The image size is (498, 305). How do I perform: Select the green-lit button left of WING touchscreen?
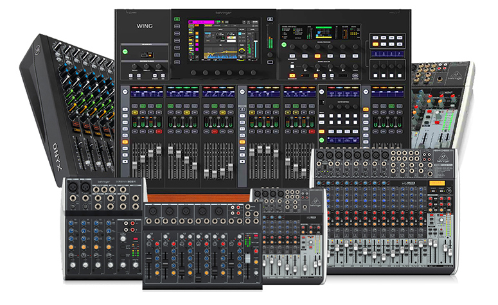click(x=177, y=19)
